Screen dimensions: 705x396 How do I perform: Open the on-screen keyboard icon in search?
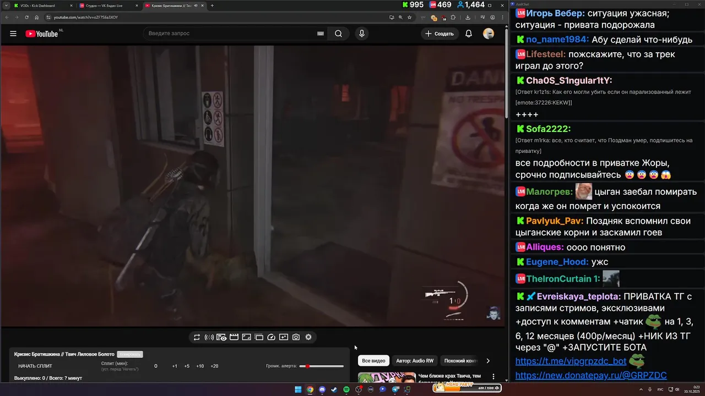(321, 34)
